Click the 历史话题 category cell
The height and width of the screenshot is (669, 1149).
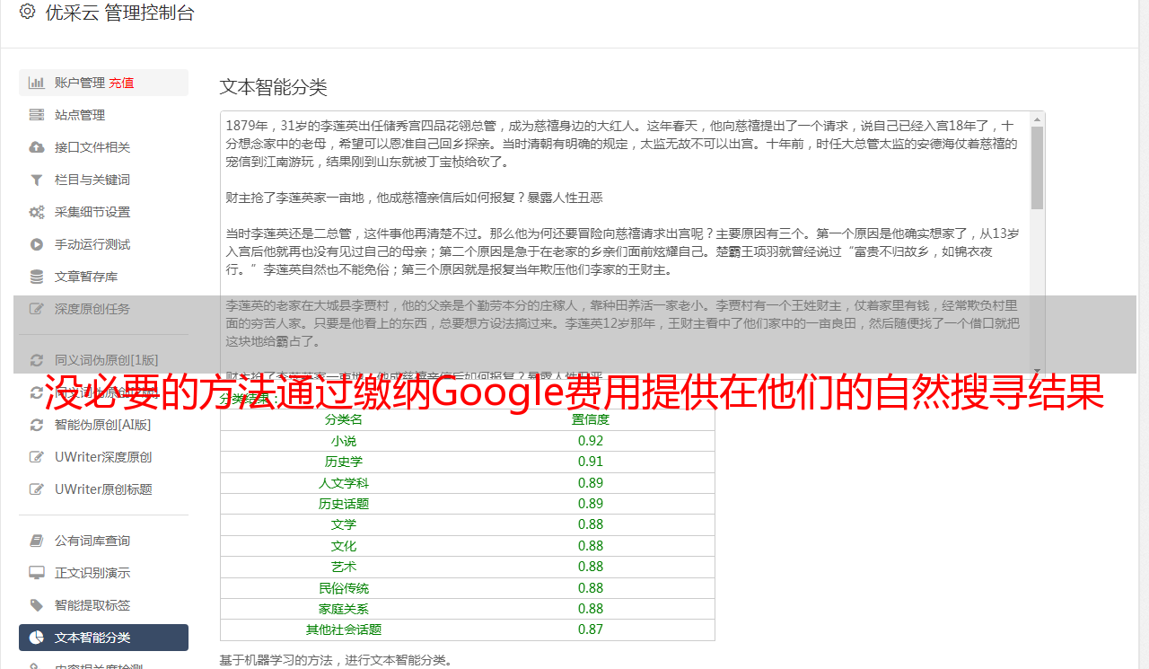coord(344,504)
